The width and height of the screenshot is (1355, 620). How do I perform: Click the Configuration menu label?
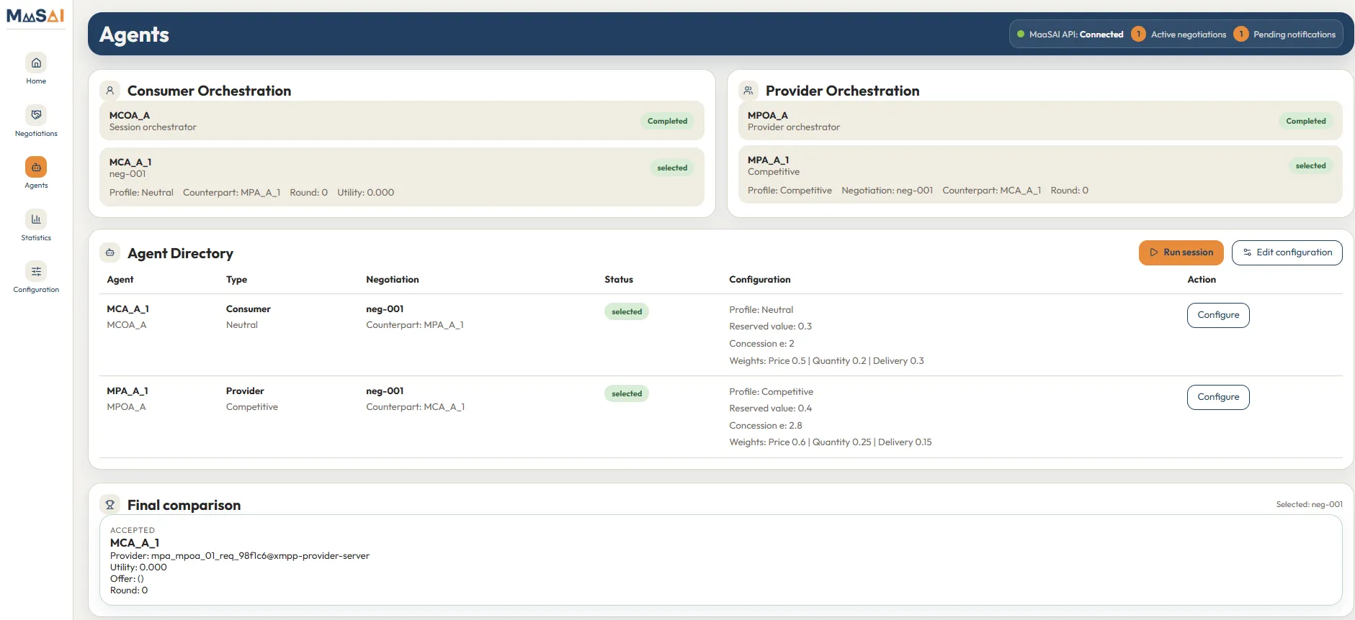tap(36, 290)
